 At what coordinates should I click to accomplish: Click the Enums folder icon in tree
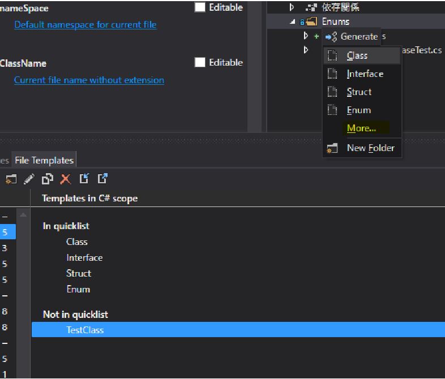[311, 22]
